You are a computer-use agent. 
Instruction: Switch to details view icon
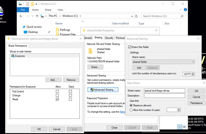(x=180, y=127)
